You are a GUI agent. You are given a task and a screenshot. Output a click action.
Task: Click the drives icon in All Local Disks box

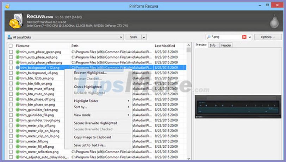[x=10, y=37]
